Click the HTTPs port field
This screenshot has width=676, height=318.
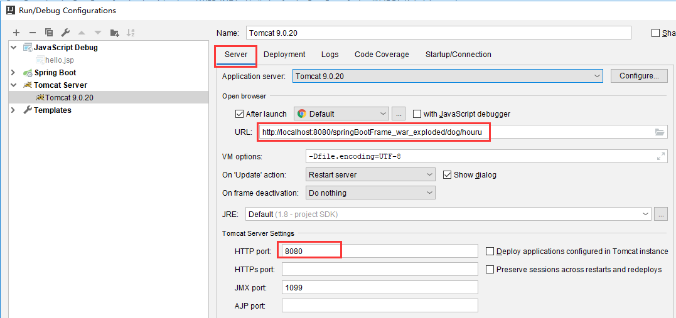click(380, 269)
